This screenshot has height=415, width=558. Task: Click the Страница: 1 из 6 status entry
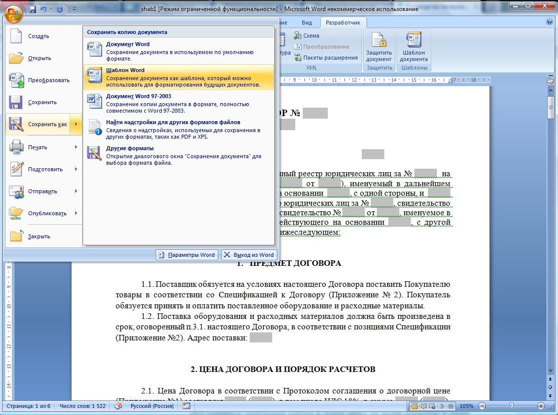tap(29, 406)
